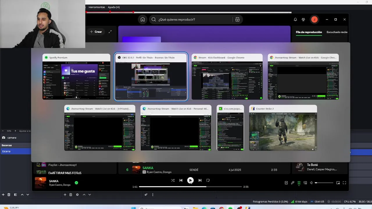Click the Crear button in Spotify library
Image resolution: width=372 pixels, height=209 pixels.
coord(96,32)
